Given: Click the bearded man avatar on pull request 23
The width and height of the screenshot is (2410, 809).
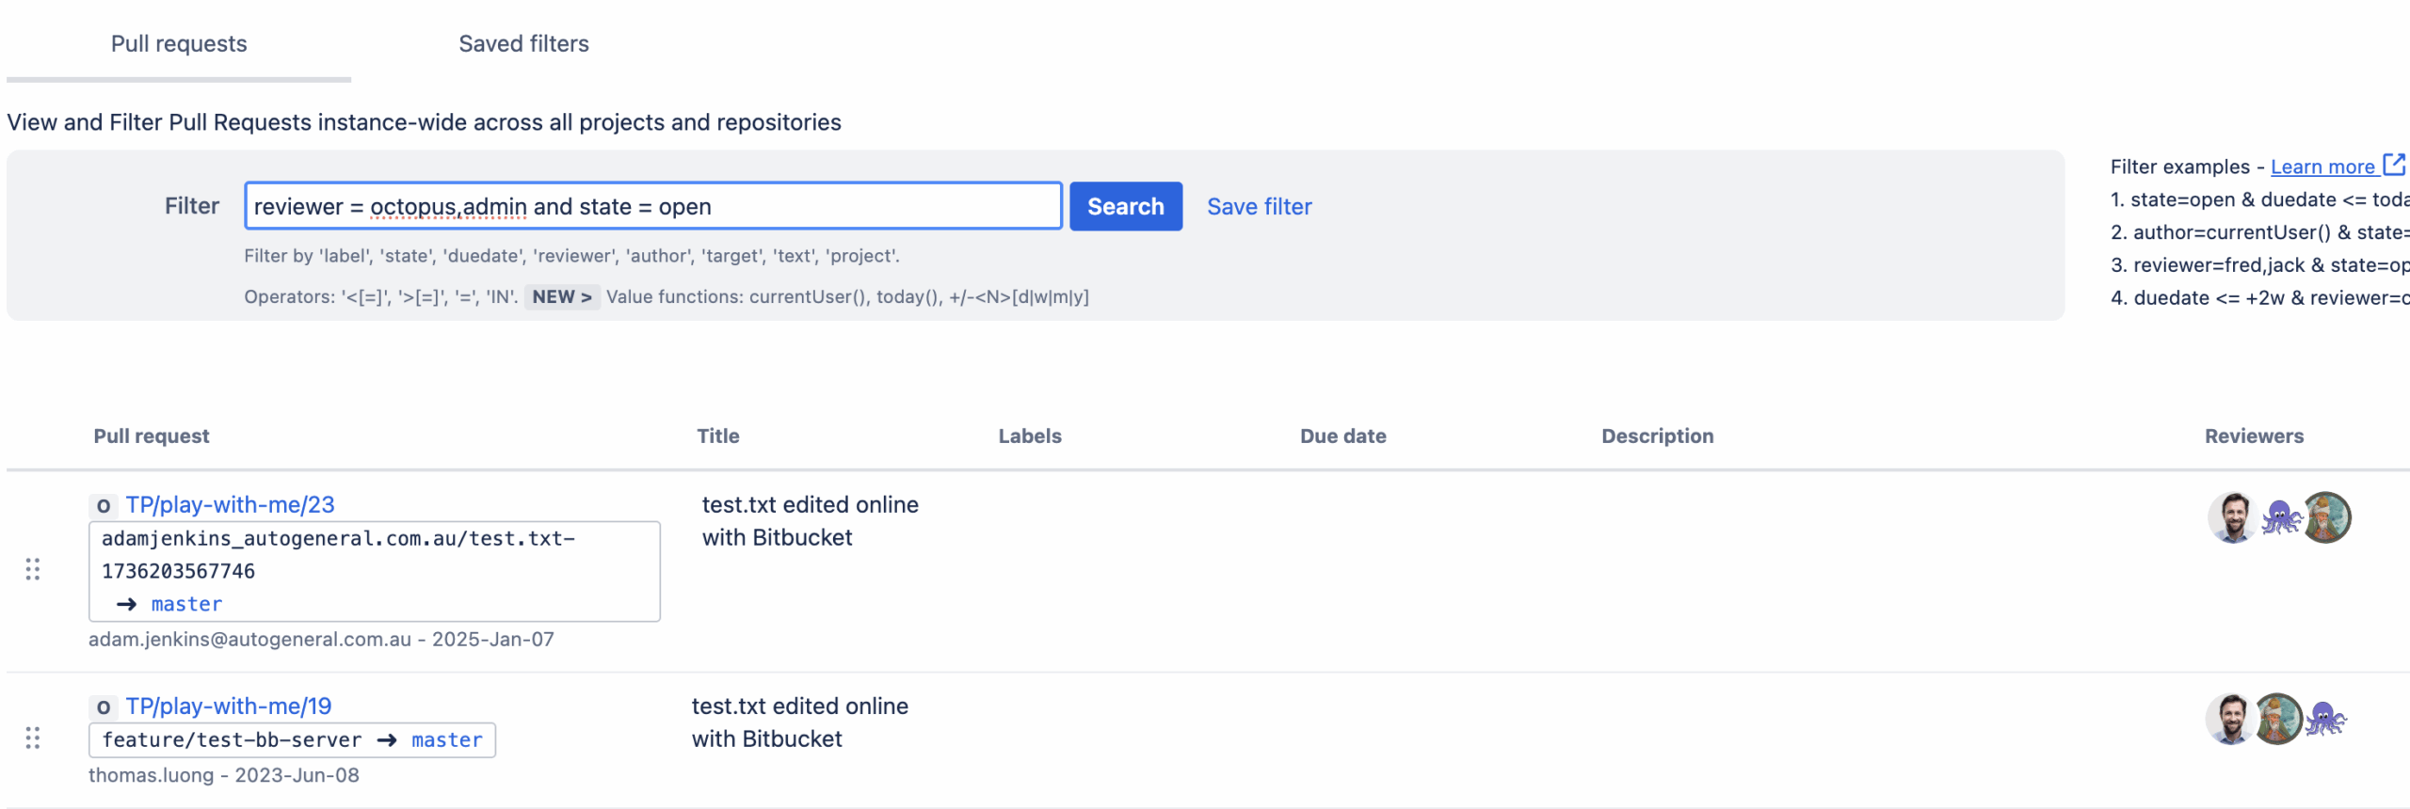Looking at the screenshot, I should pyautogui.click(x=2232, y=517).
